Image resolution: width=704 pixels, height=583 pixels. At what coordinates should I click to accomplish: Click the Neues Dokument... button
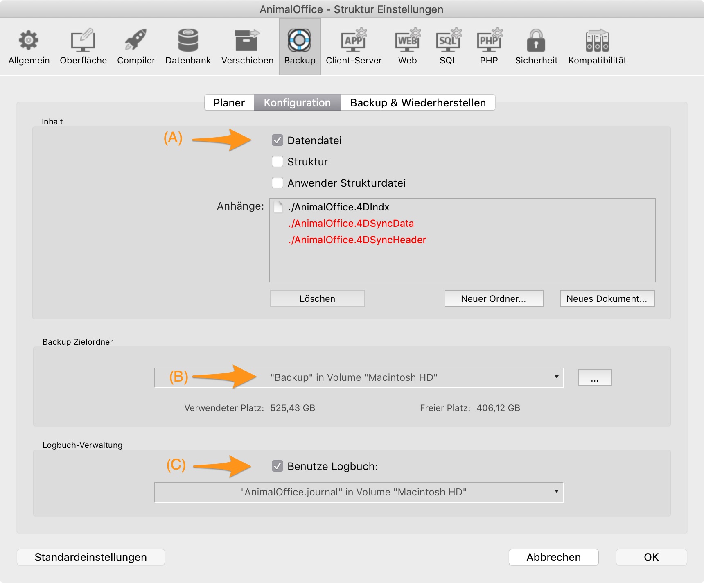[607, 298]
